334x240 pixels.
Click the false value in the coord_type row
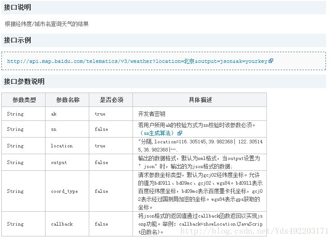[x=101, y=191]
